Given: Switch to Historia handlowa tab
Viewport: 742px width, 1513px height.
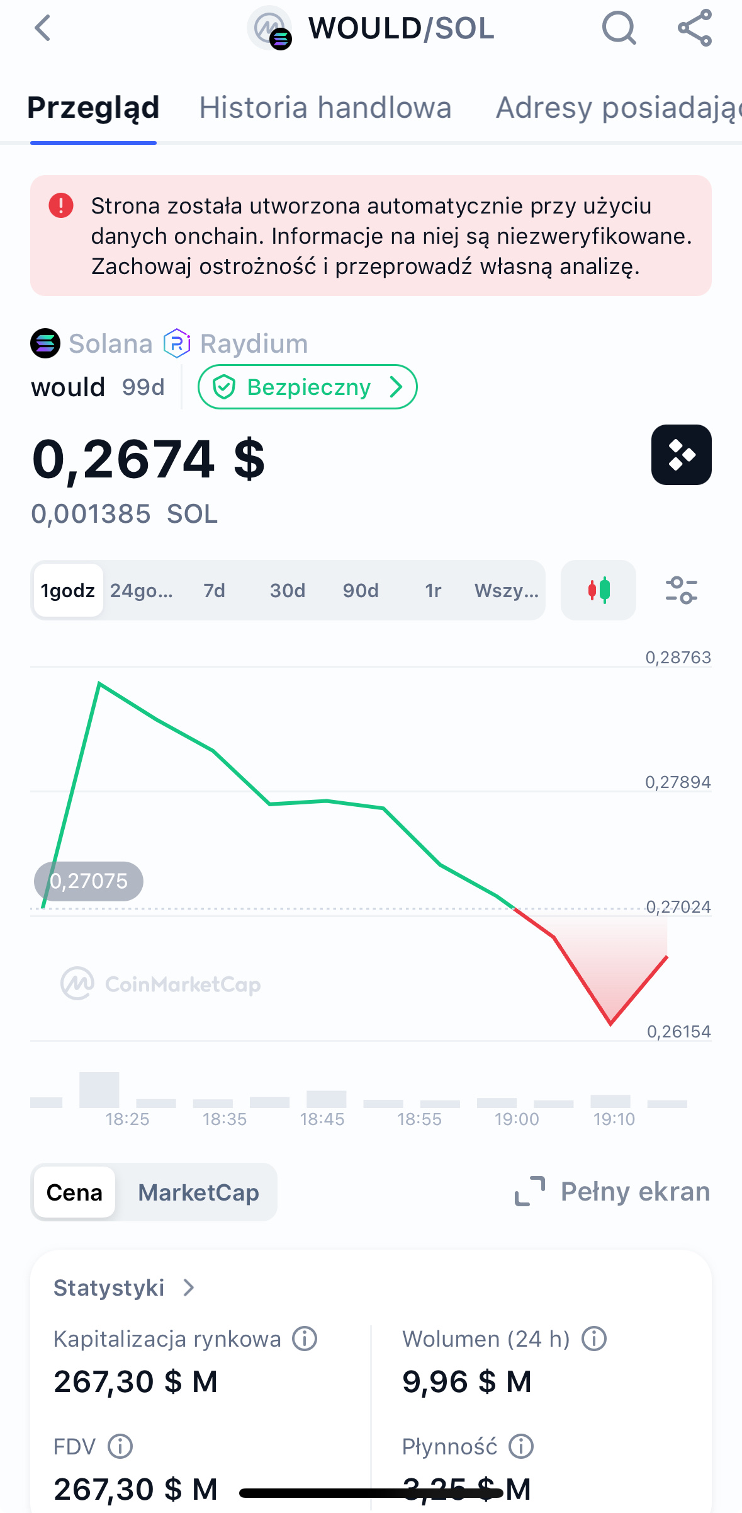Looking at the screenshot, I should click(x=325, y=108).
